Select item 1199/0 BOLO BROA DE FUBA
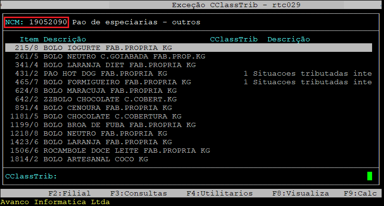Image resolution: width=384 pixels, height=206 pixels. (x=119, y=125)
